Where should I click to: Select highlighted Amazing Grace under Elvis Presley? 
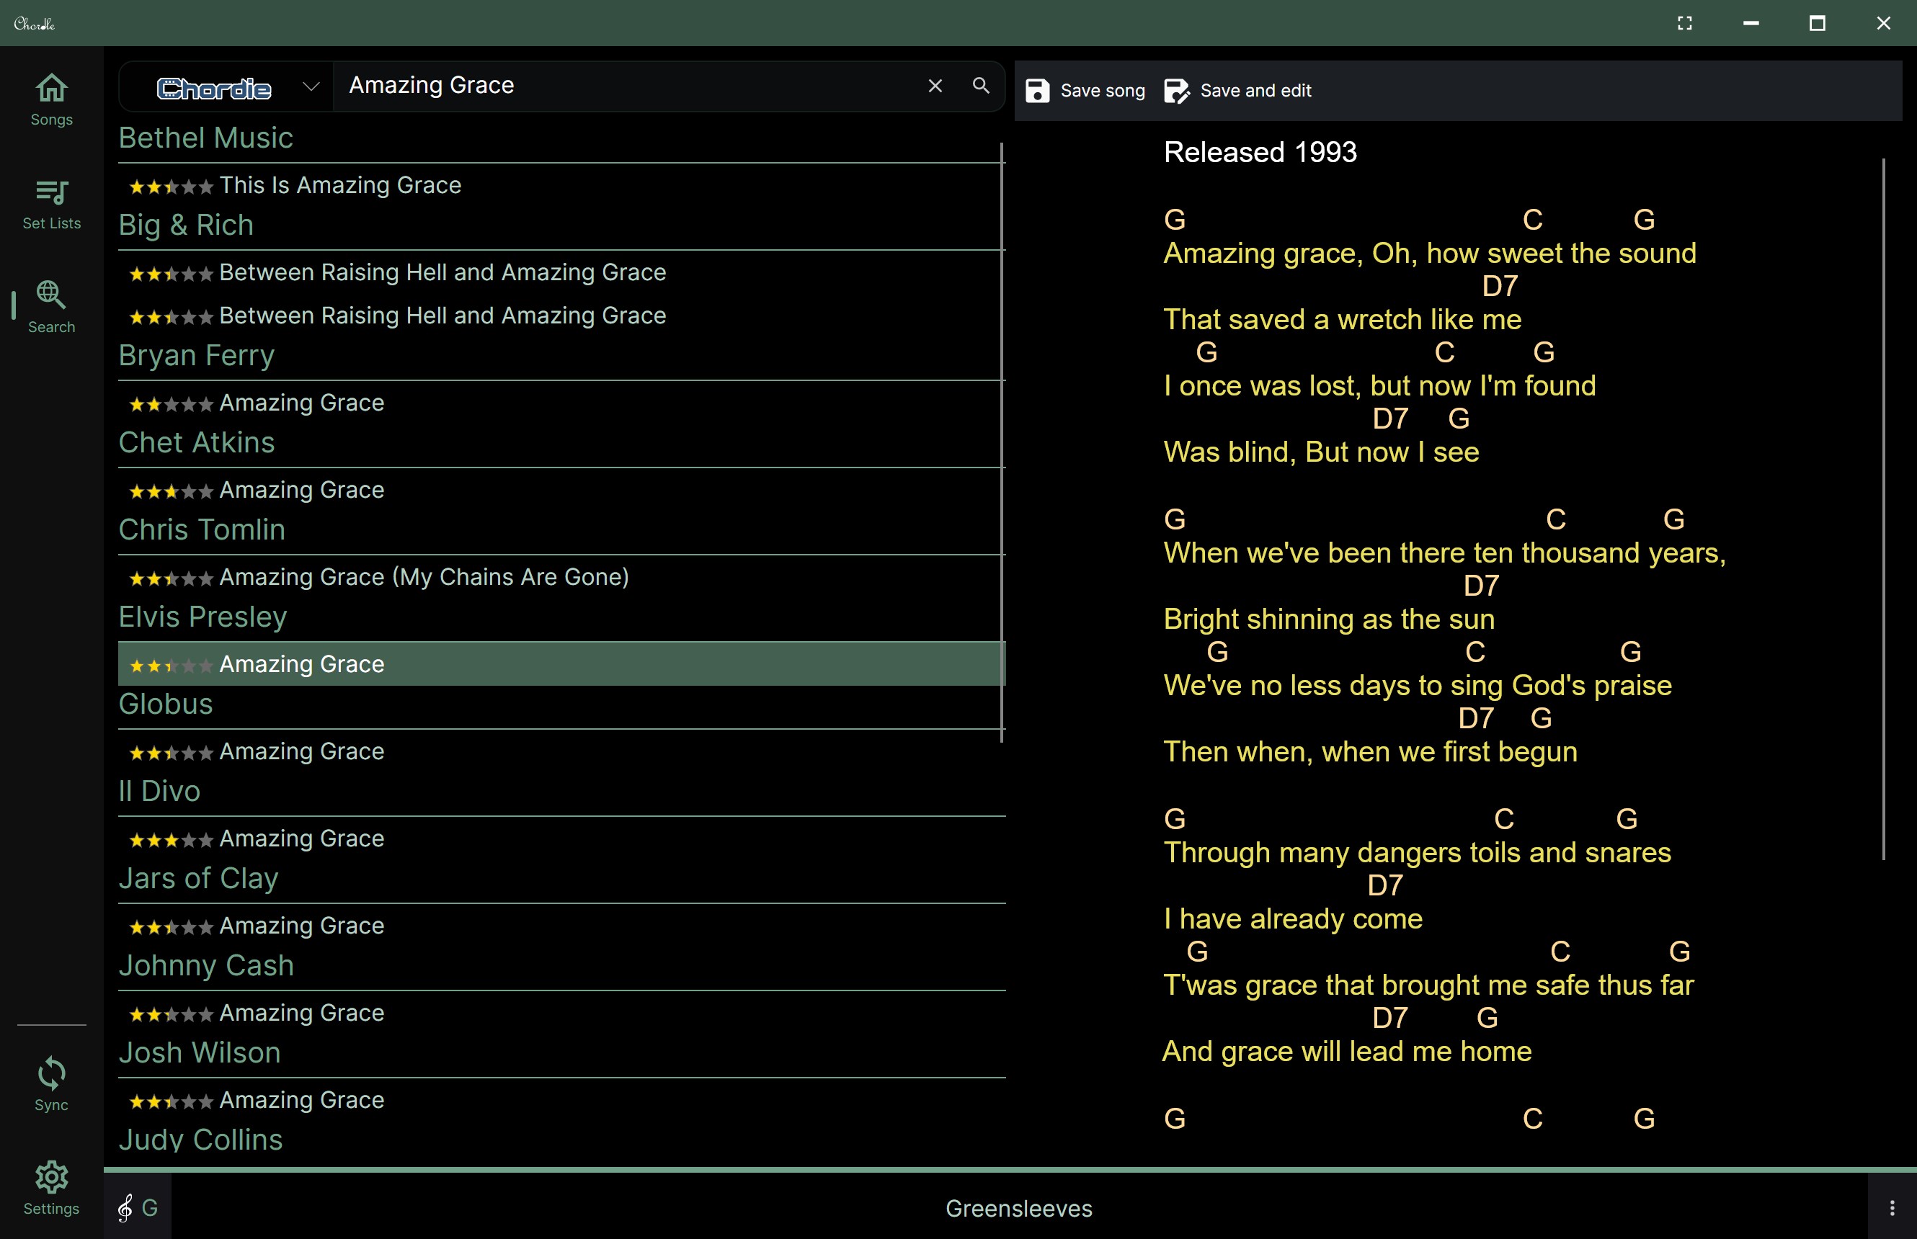[561, 663]
